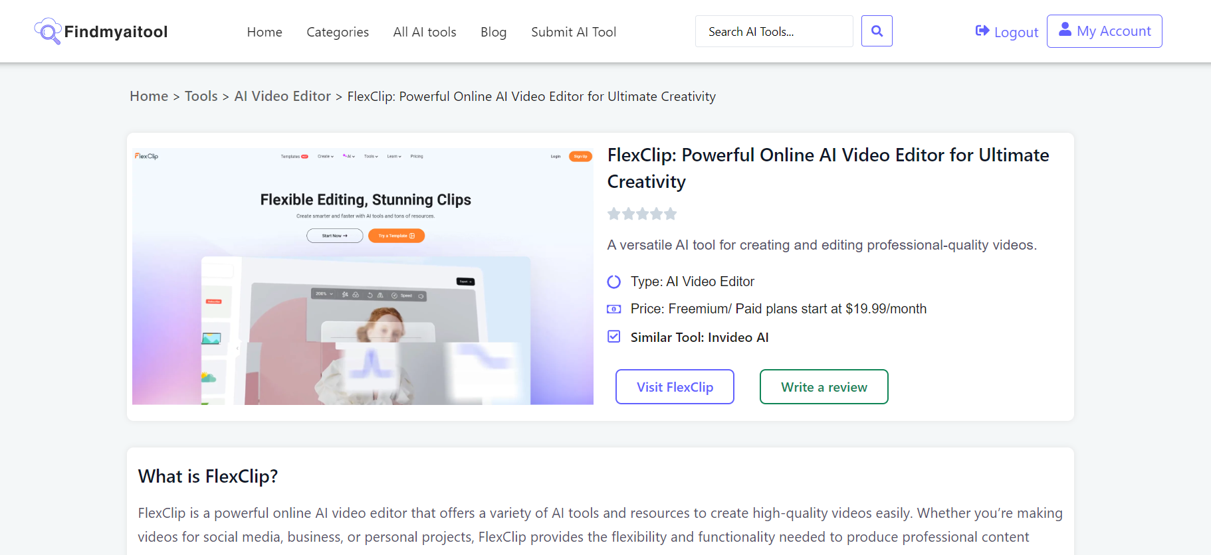Focus the Search AI Tools input field
1211x555 pixels.
pos(774,31)
